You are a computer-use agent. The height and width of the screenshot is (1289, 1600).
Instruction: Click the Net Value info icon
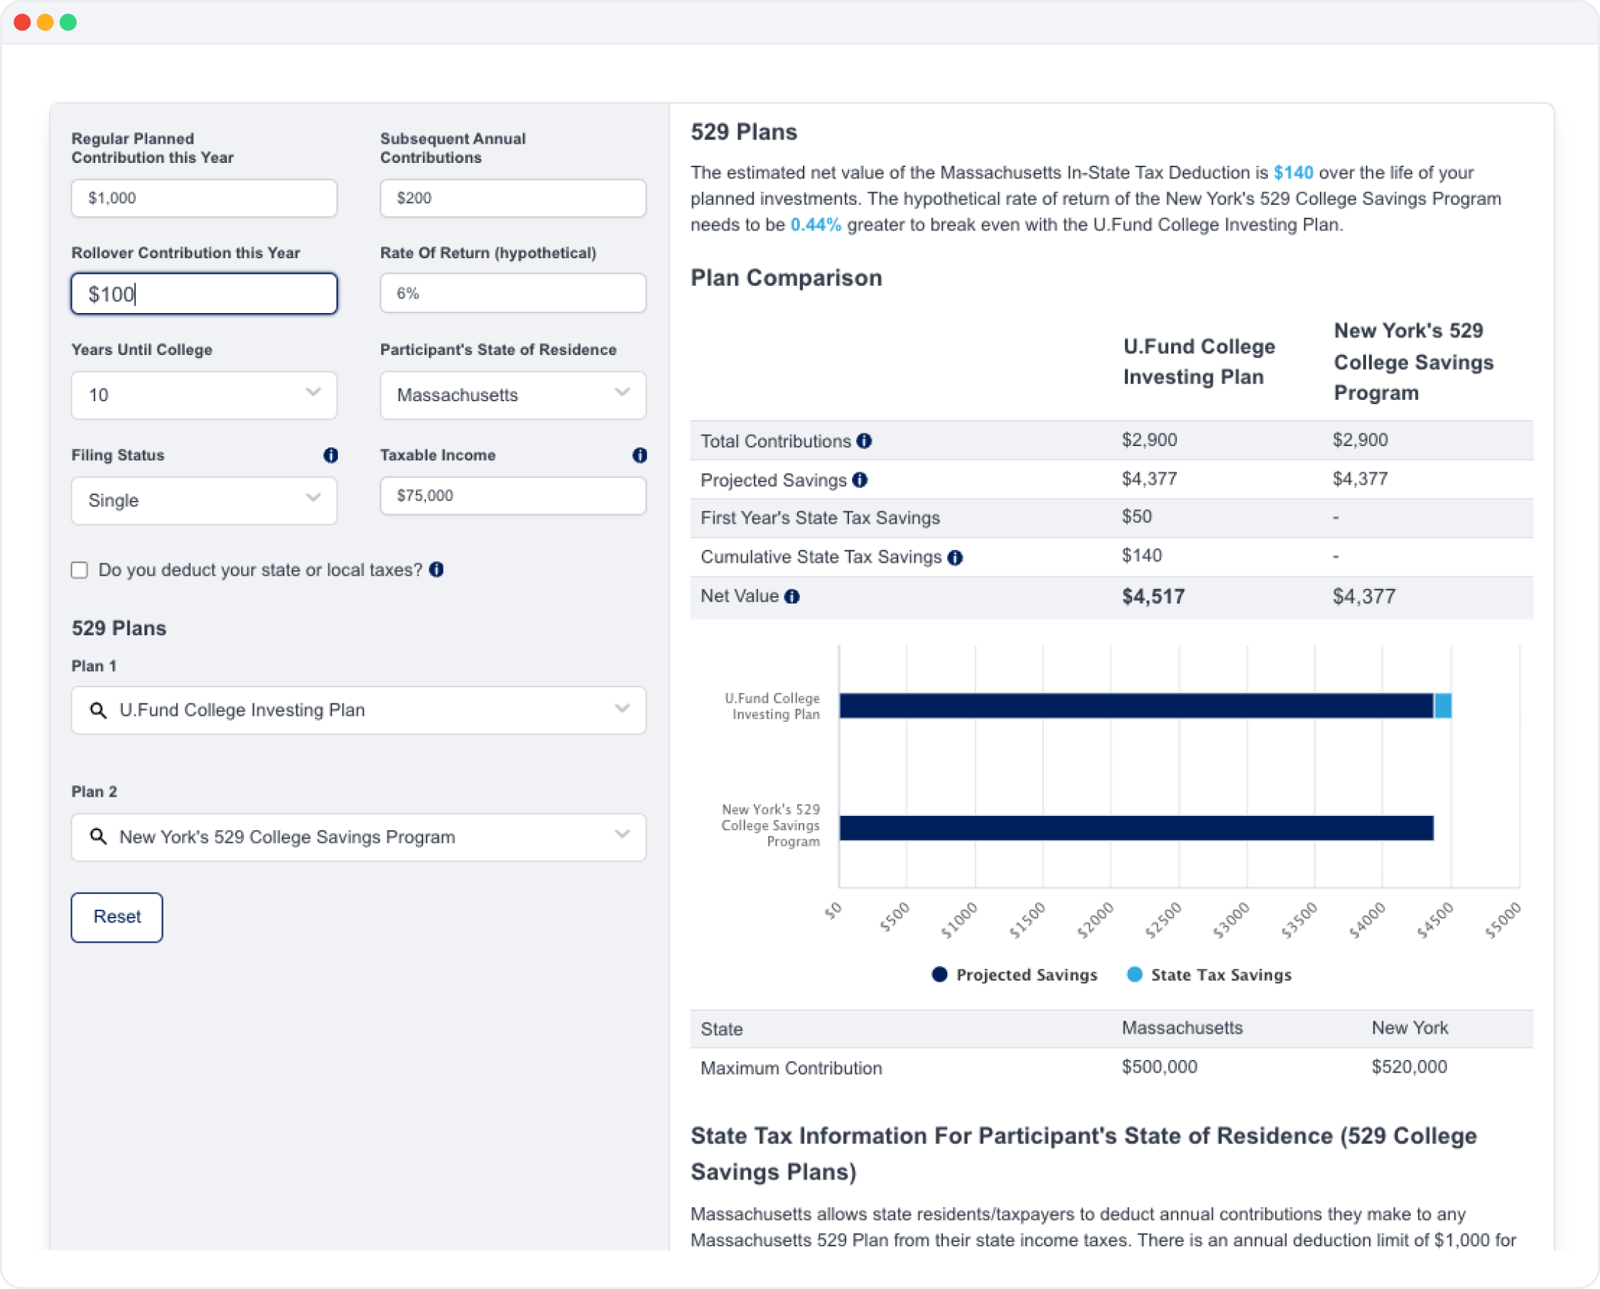[792, 596]
